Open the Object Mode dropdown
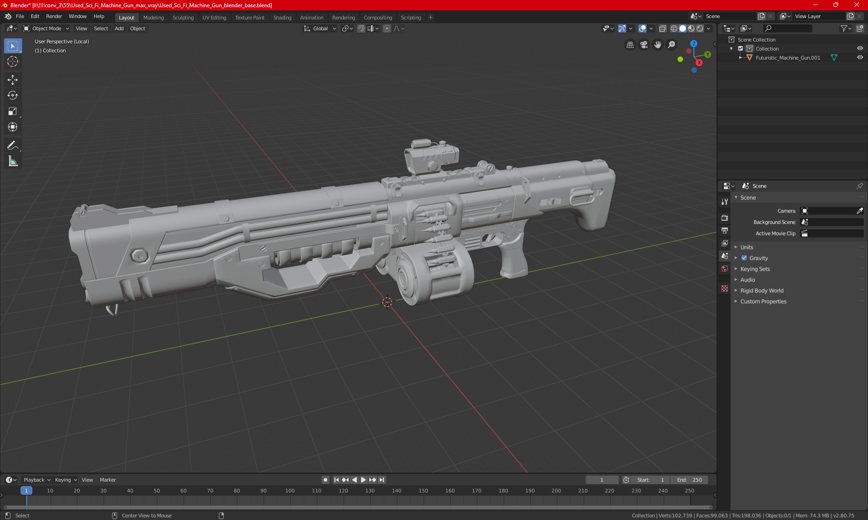 (46, 28)
